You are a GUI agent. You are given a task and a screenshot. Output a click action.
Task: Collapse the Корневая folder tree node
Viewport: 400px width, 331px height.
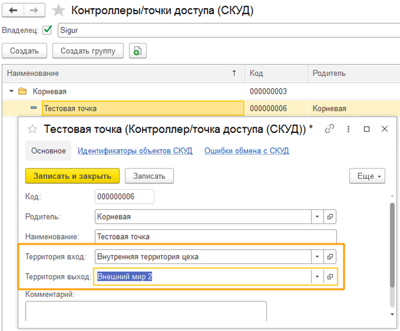[11, 91]
